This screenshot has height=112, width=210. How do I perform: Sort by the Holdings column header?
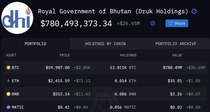(x=128, y=55)
